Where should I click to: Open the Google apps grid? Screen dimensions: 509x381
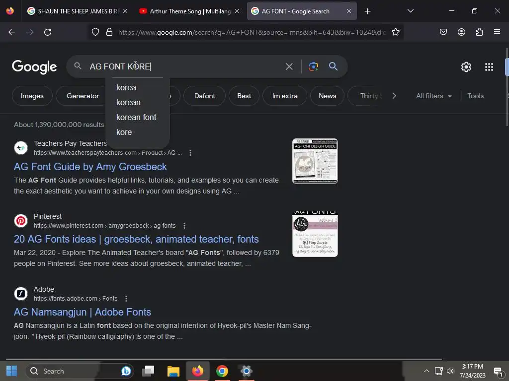coord(489,67)
